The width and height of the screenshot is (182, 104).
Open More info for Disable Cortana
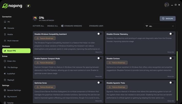pos(171,76)
